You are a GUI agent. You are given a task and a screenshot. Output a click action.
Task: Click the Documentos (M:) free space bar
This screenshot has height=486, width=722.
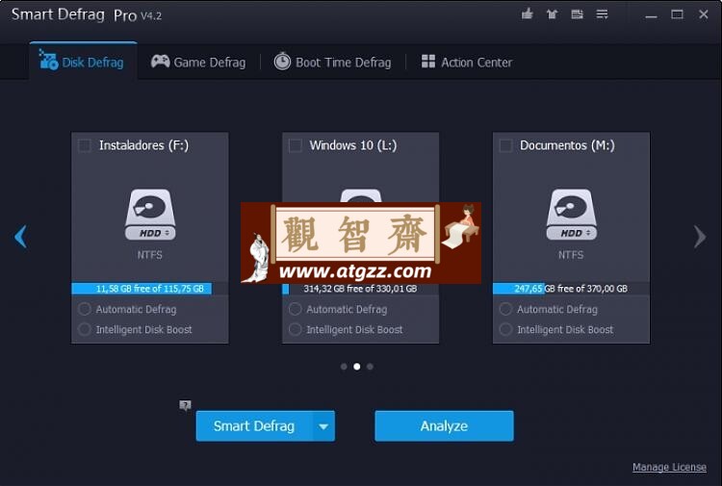tap(571, 289)
